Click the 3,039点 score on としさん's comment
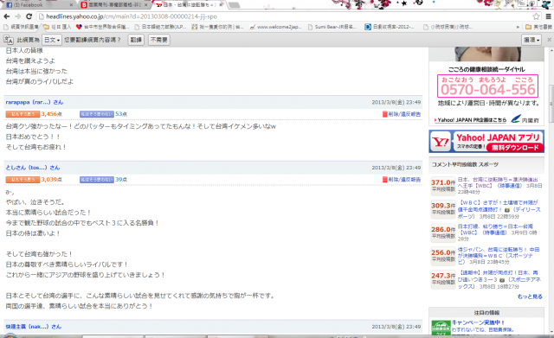This screenshot has height=338, width=554. pos(52,179)
